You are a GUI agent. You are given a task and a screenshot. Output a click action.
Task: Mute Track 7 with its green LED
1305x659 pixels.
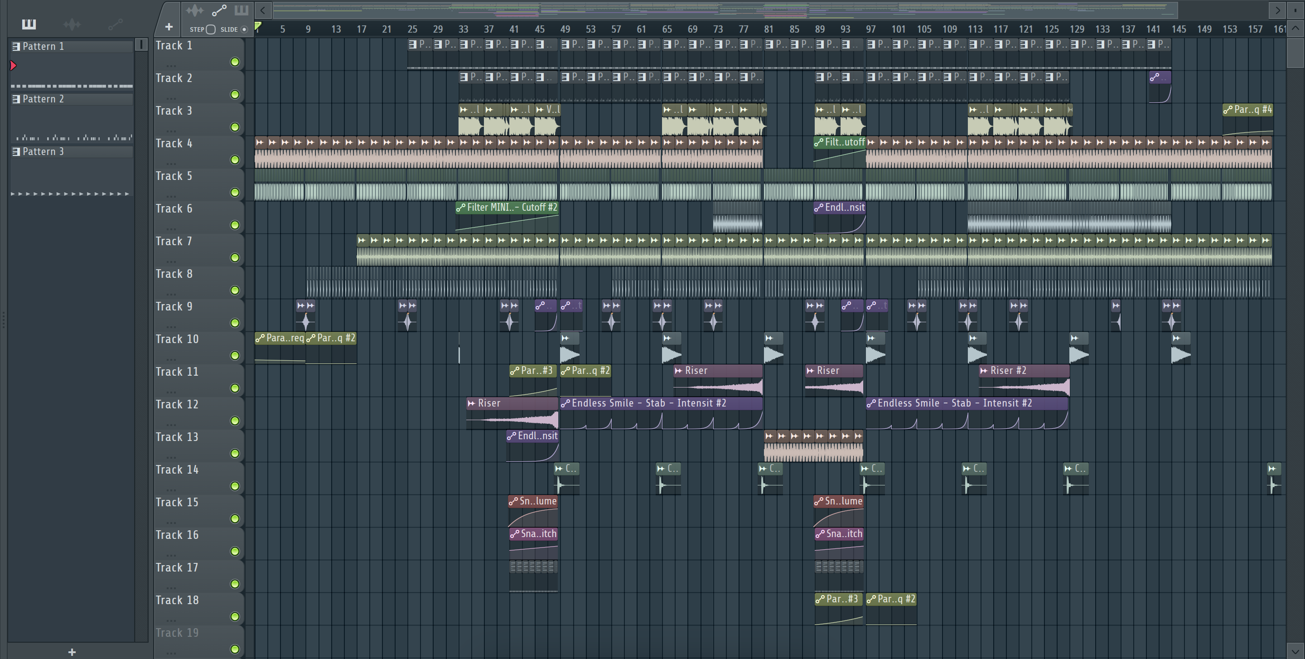235,258
